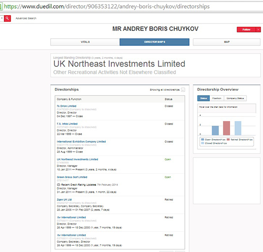263x252 pixels.
Task: Click the 'Director, Administrator' role text
Action: pos(70,148)
